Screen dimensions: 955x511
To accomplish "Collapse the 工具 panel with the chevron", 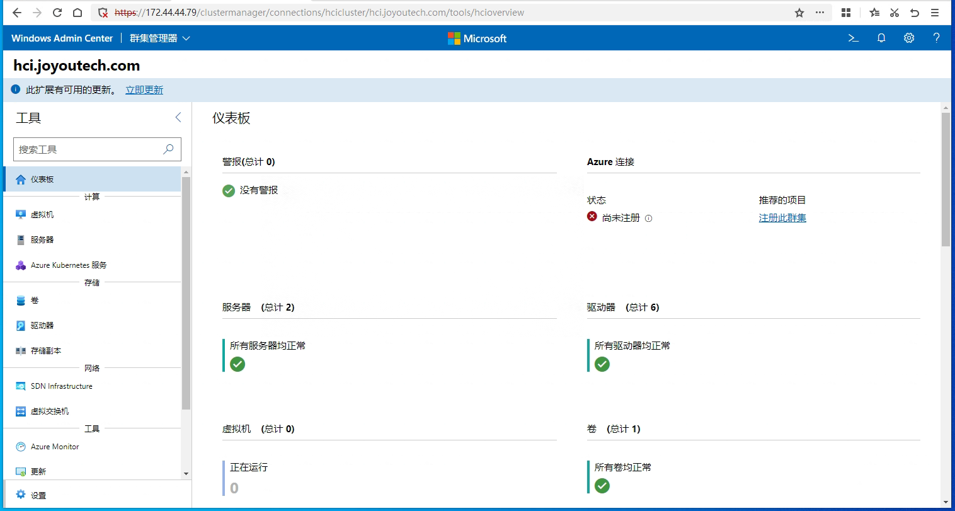I will (x=178, y=118).
